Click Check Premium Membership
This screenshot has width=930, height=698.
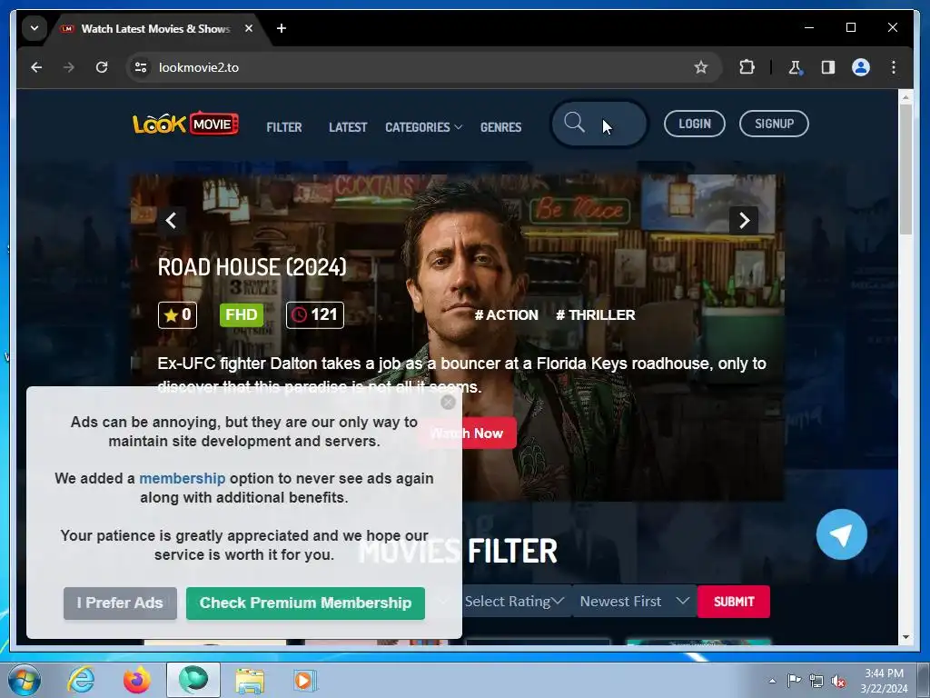(305, 603)
